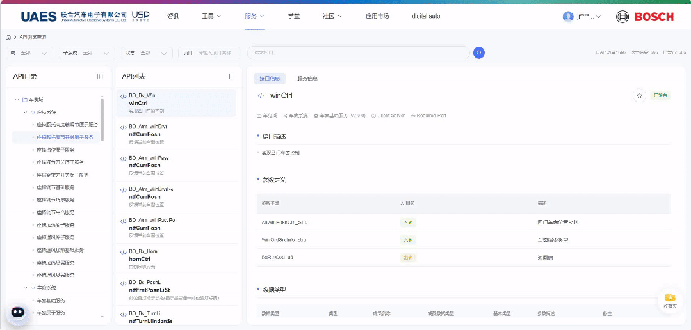Click the orange 出参 tag
The height and width of the screenshot is (330, 691).
(408, 258)
